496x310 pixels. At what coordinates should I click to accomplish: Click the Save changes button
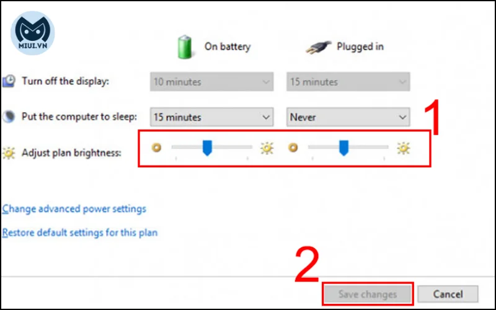pos(368,294)
